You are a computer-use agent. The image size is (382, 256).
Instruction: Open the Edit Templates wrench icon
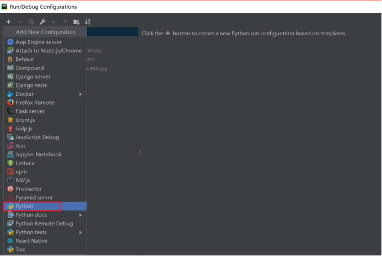[42, 22]
